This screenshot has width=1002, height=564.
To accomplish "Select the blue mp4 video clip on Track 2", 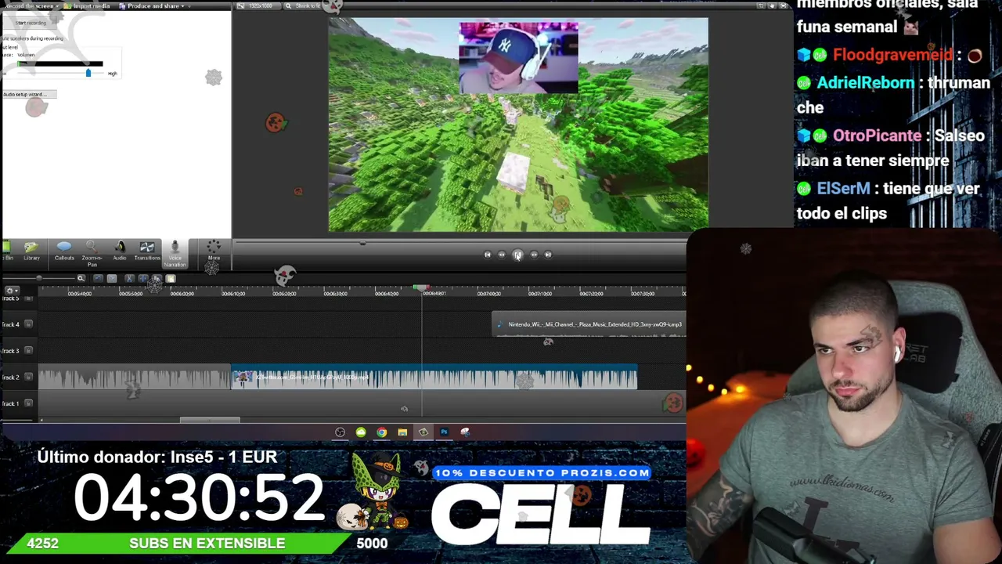I will [434, 378].
